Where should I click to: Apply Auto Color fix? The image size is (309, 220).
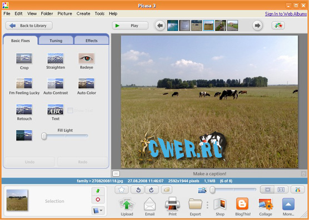(x=87, y=83)
